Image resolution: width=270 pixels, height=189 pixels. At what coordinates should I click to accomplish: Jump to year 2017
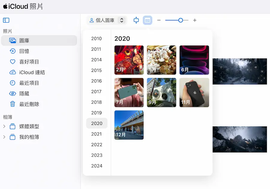pyautogui.click(x=97, y=91)
